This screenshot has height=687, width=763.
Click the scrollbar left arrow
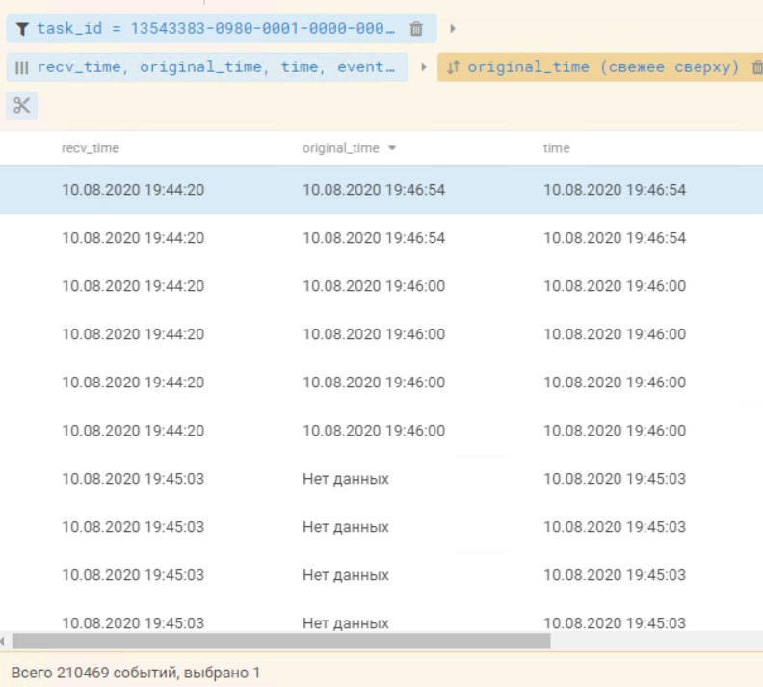click(3, 642)
